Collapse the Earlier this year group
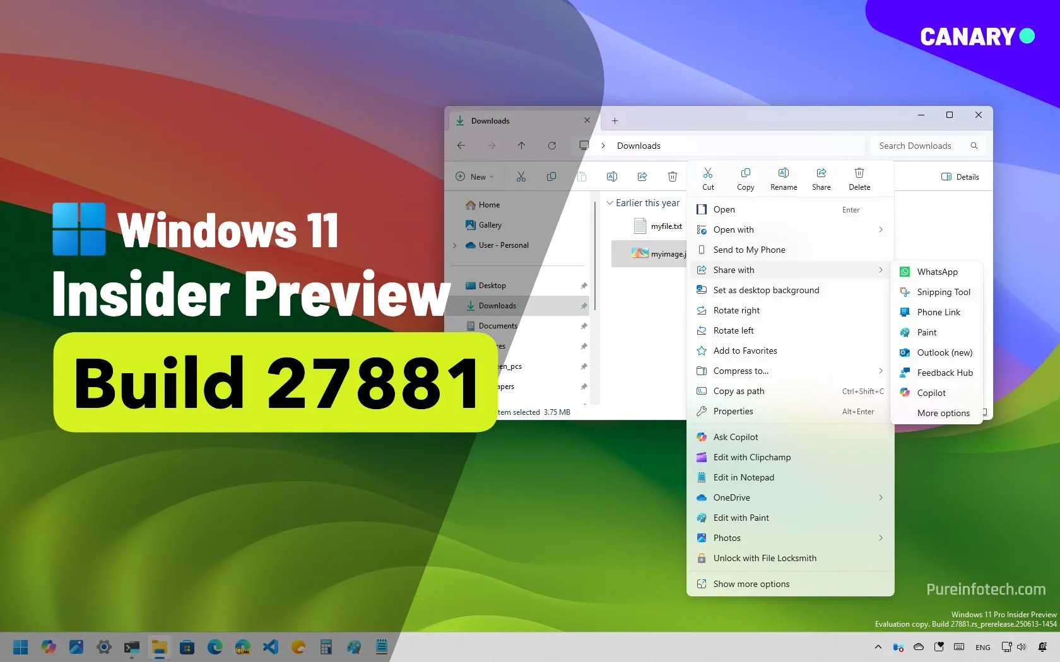The width and height of the screenshot is (1060, 662). (609, 203)
